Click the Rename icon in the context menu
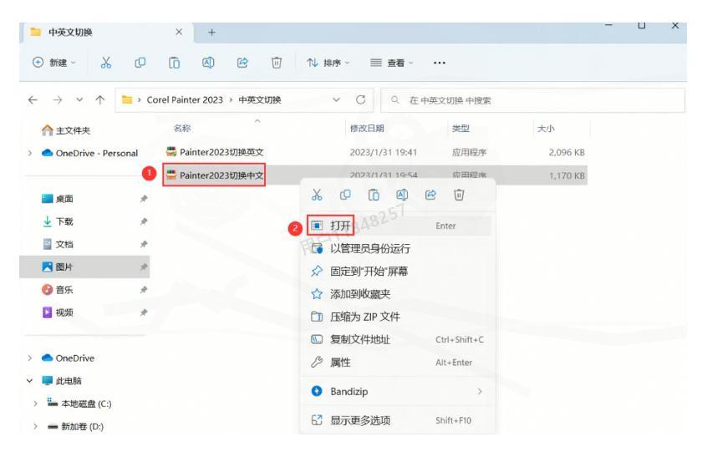The width and height of the screenshot is (707, 457). 402,195
